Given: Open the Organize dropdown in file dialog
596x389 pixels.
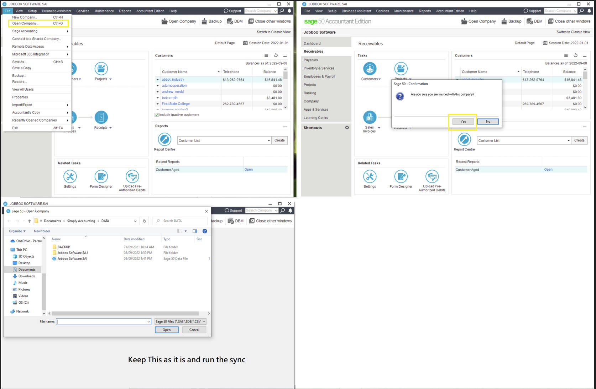Looking at the screenshot, I should 17,231.
